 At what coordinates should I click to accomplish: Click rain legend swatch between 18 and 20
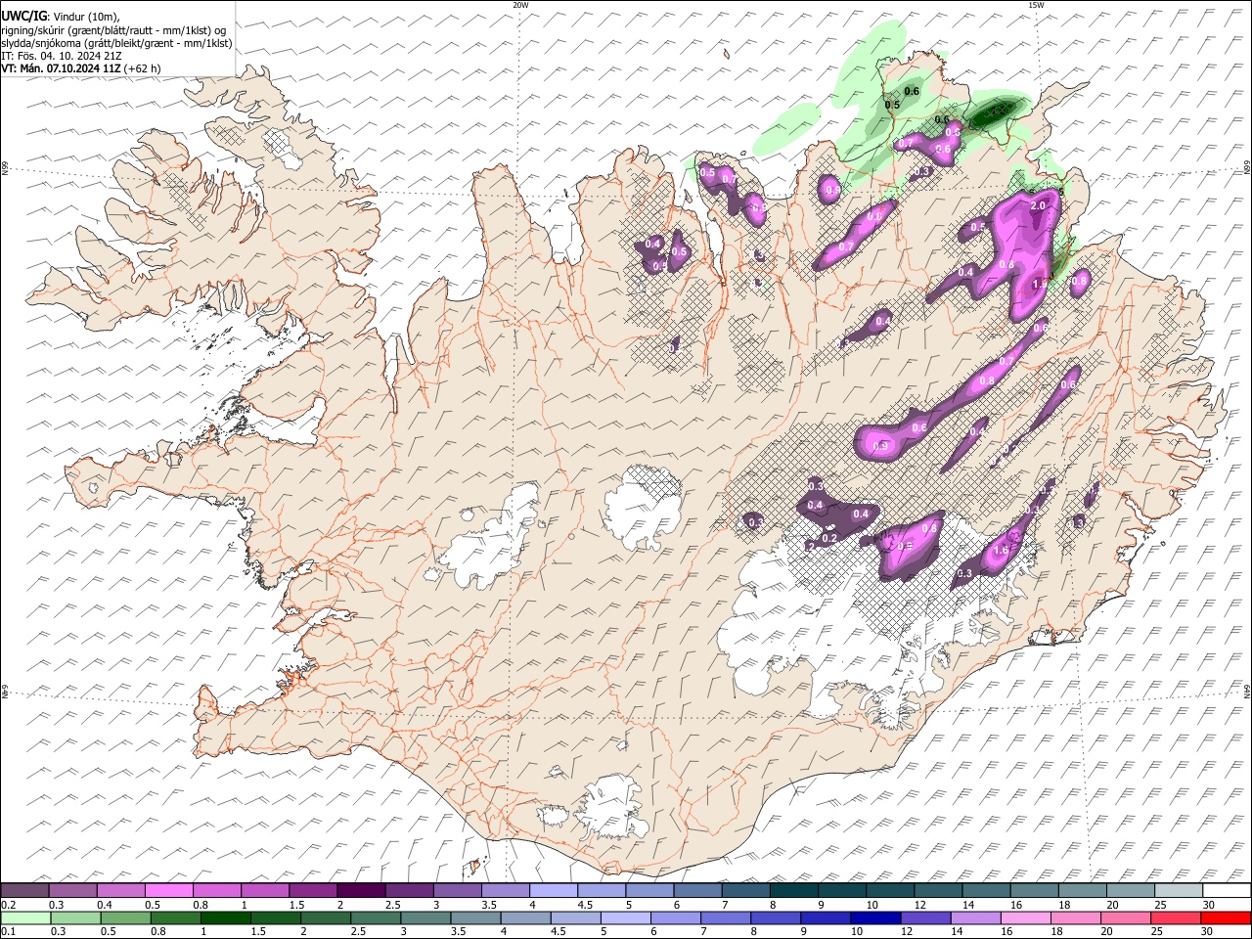pos(1075,917)
